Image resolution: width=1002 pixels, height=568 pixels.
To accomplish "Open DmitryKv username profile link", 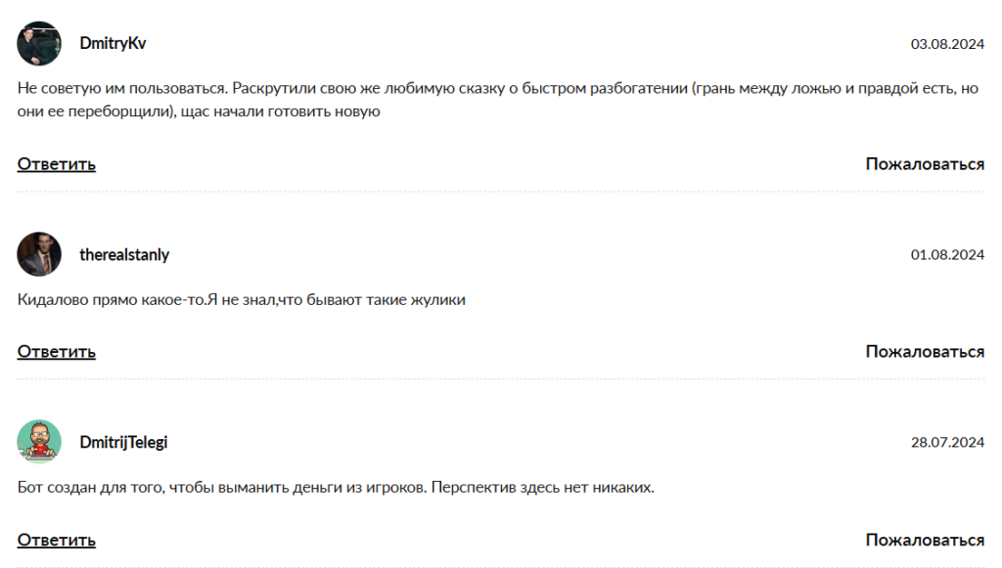I will [x=113, y=44].
